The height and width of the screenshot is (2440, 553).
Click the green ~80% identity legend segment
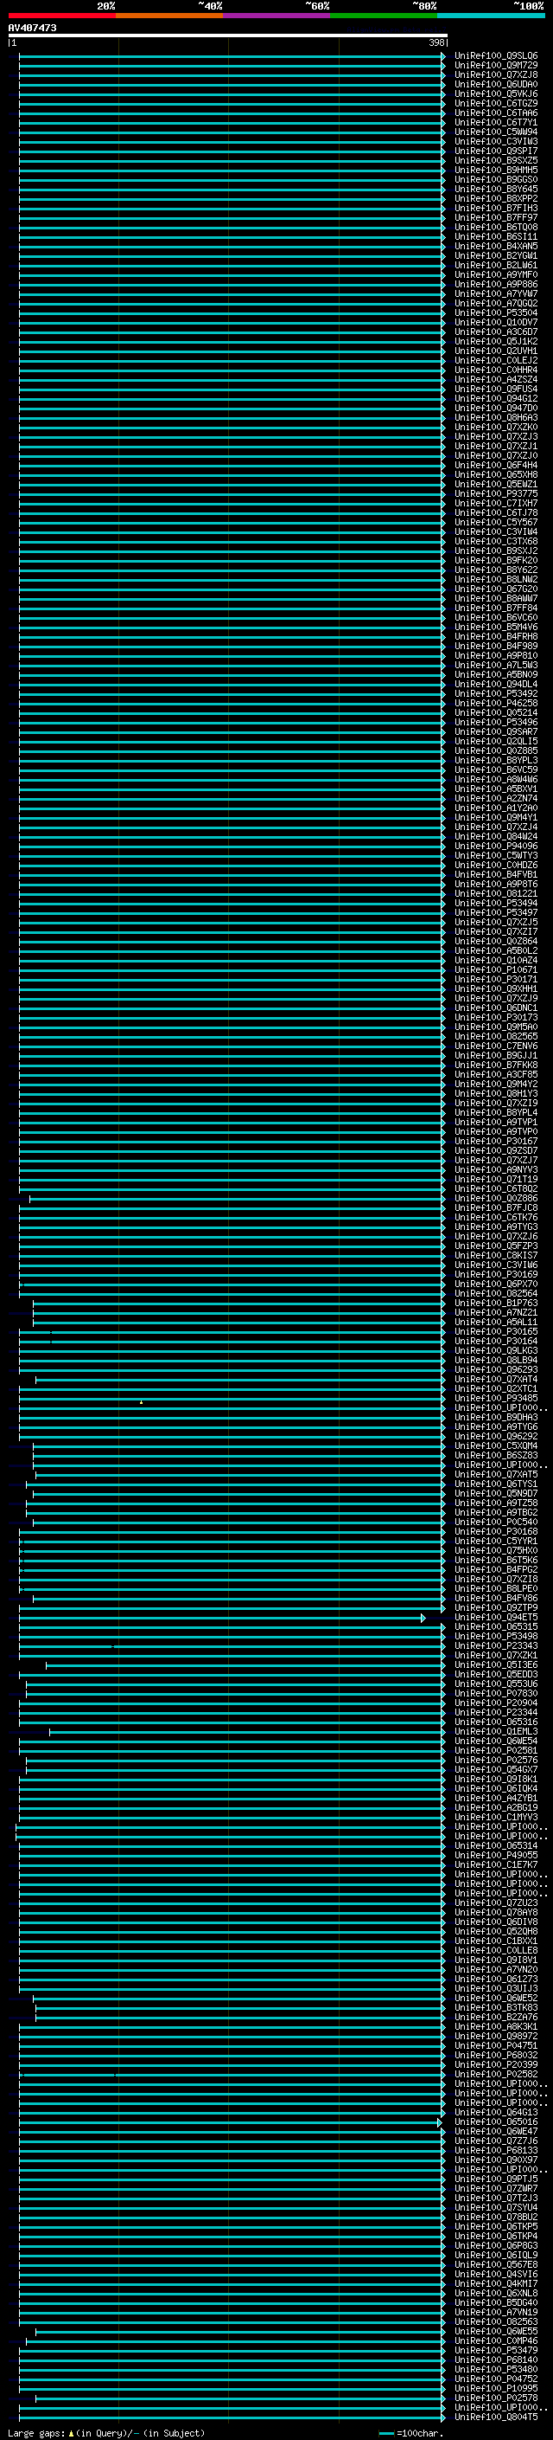(x=384, y=16)
